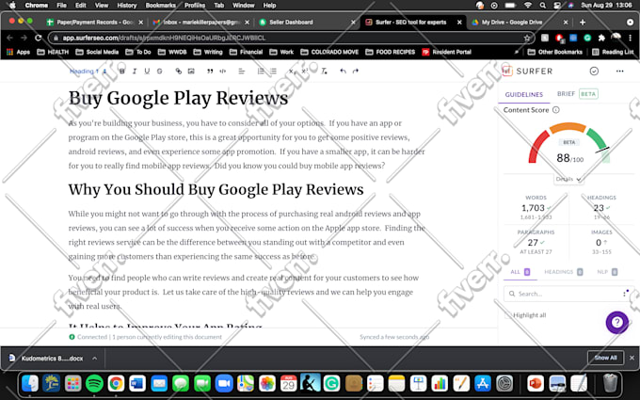Screen dimensions: 640x400
Task: Apply strikethrough formatting
Action: [x=160, y=71]
